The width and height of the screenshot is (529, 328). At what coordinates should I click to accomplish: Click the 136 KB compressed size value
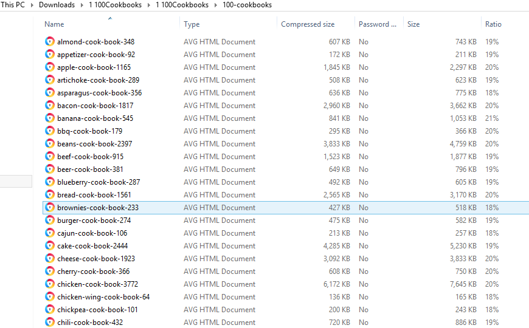point(339,297)
